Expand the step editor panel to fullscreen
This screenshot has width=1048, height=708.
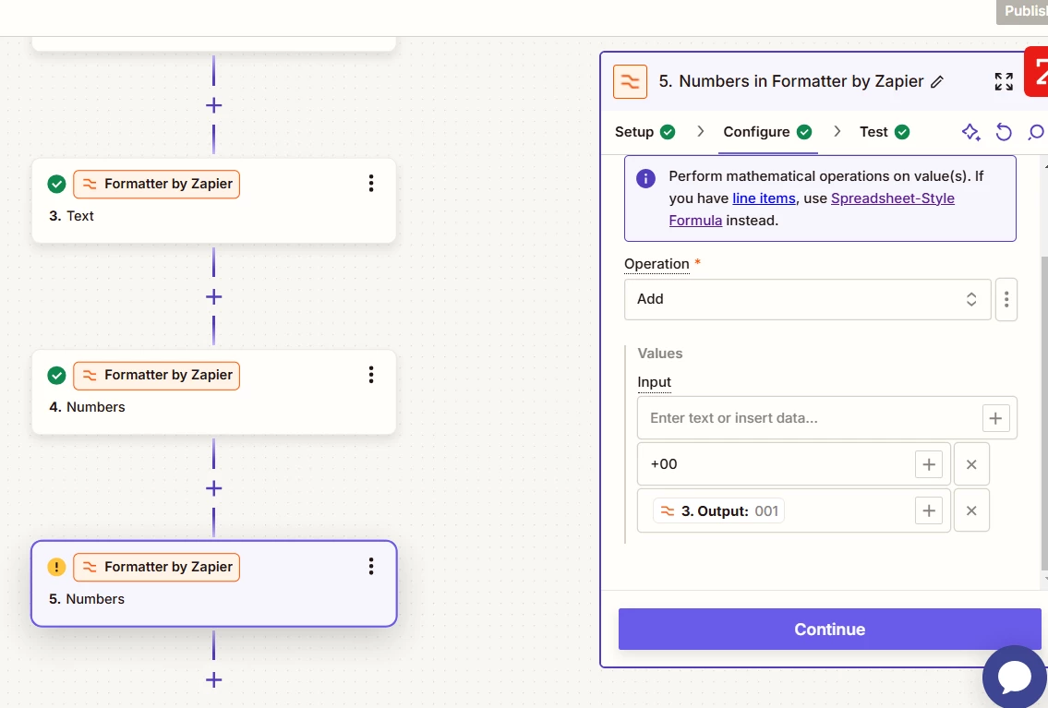pyautogui.click(x=1004, y=81)
